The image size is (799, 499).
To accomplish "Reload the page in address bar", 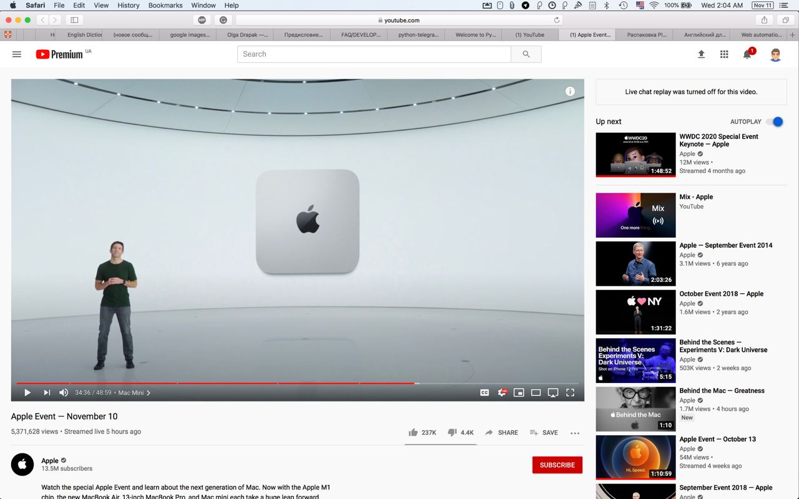I will tap(557, 20).
